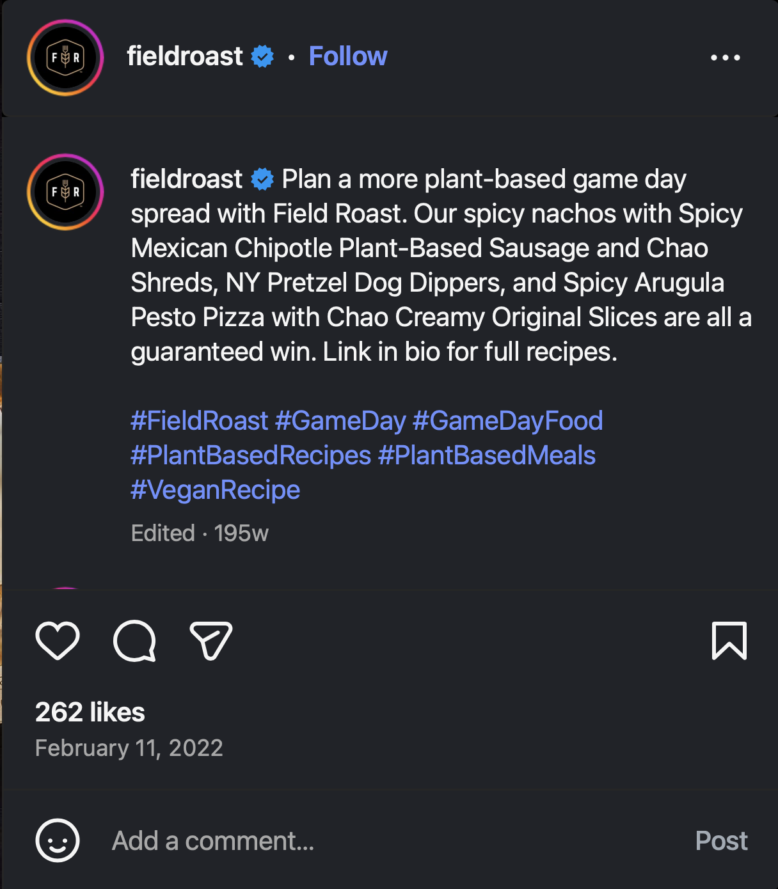The image size is (778, 889).
Task: Open emoji picker in comment box
Action: coord(58,840)
